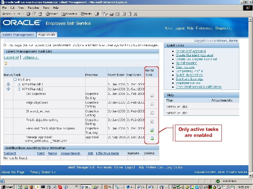Refresh the page using the Refresh icon
253x189 pixels.
click(x=34, y=14)
